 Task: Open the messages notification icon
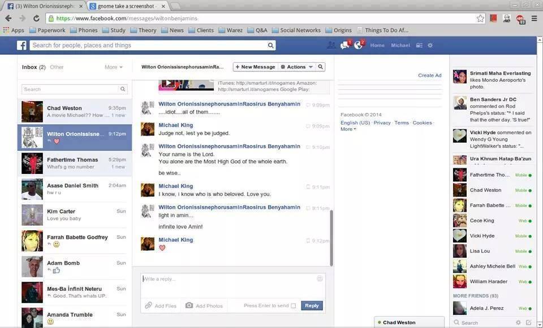pyautogui.click(x=345, y=45)
